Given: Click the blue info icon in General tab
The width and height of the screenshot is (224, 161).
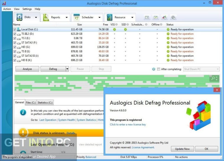Looking at the screenshot, I should coord(23,112).
